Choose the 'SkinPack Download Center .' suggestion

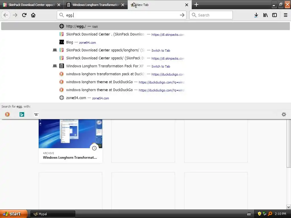[x=145, y=34]
